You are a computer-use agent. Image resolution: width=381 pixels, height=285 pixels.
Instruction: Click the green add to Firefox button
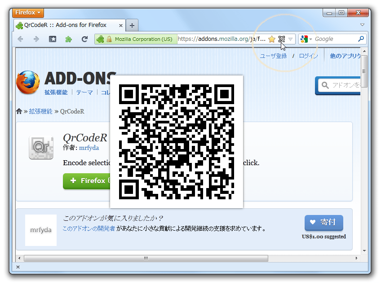tap(87, 181)
